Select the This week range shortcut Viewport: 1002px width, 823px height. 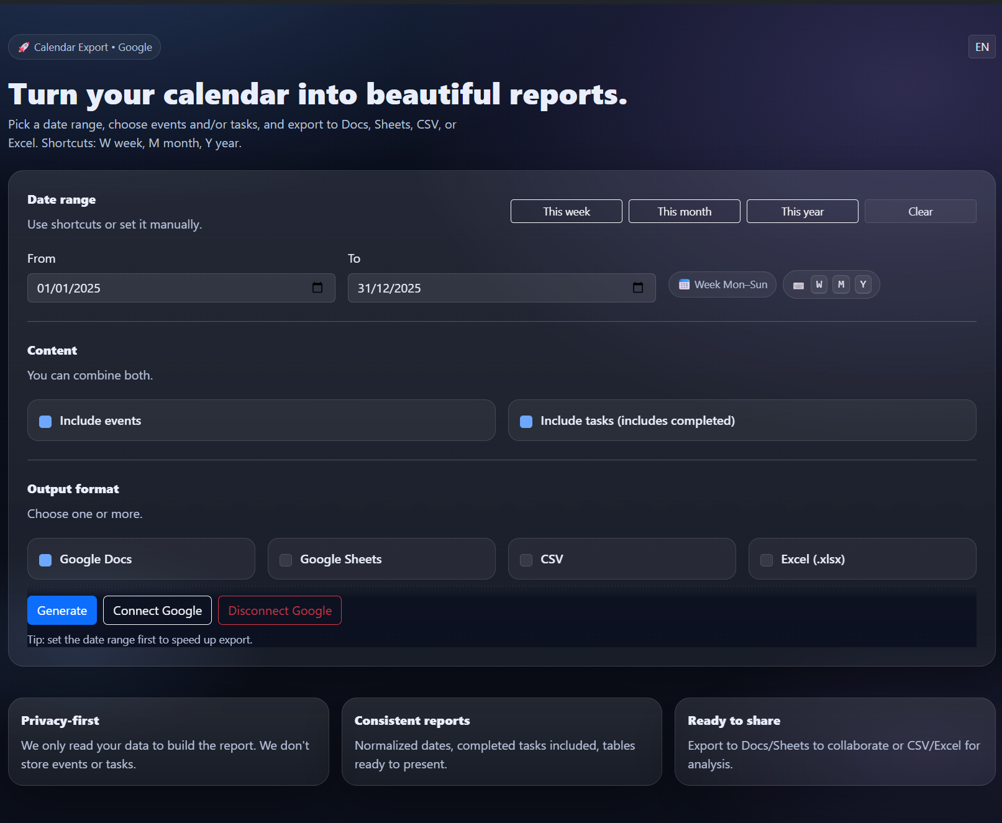(566, 211)
